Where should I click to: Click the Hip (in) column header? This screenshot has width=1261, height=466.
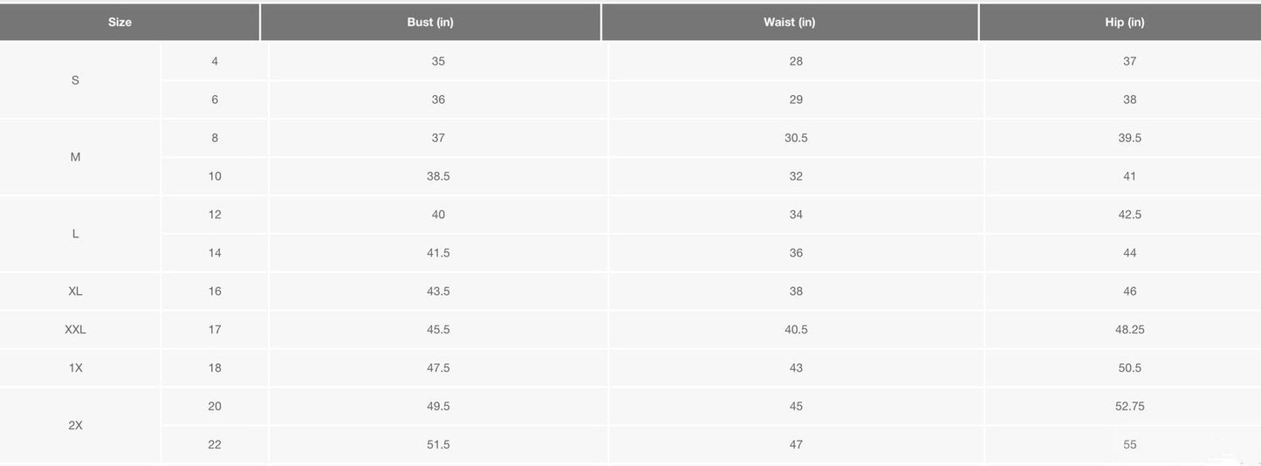pos(1124,23)
